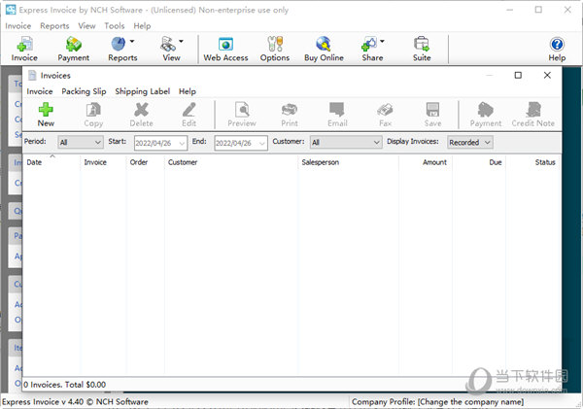The height and width of the screenshot is (409, 583).
Task: Open the Help menu in main menu bar
Action: coord(142,26)
